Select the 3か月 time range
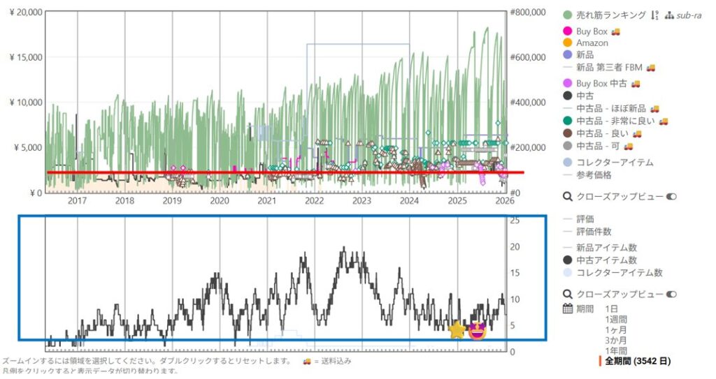716x379 pixels. coord(615,340)
